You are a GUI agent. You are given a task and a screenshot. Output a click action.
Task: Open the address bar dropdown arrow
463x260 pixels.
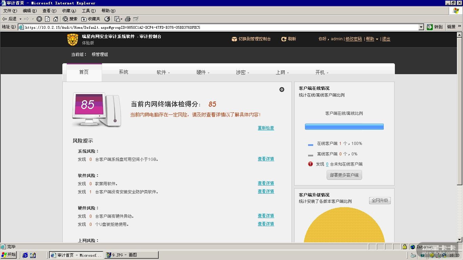(x=421, y=27)
